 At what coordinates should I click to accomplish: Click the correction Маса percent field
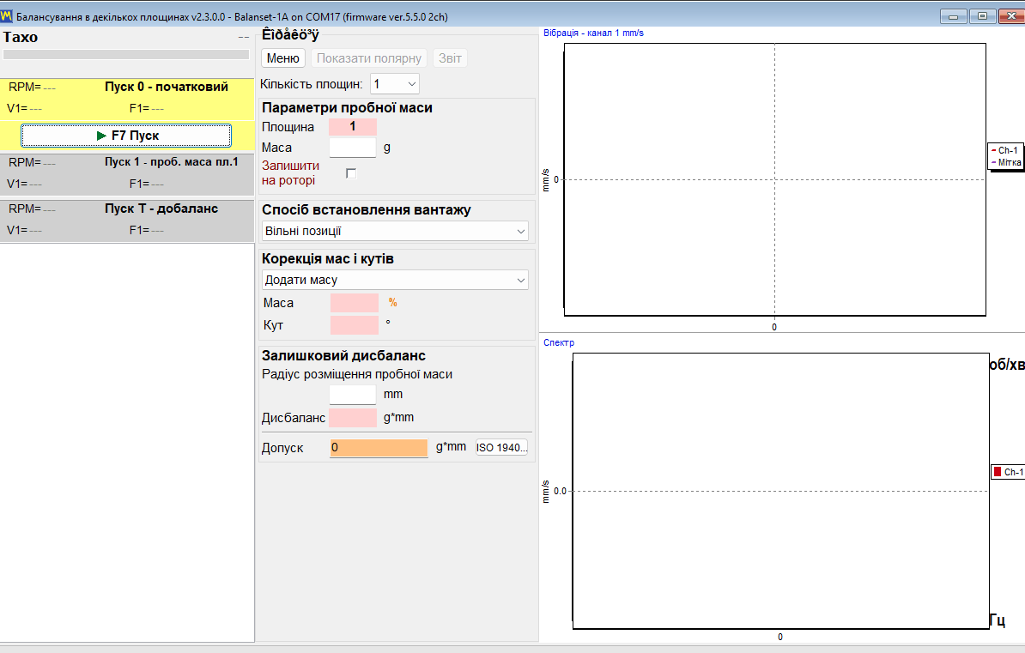(x=355, y=303)
